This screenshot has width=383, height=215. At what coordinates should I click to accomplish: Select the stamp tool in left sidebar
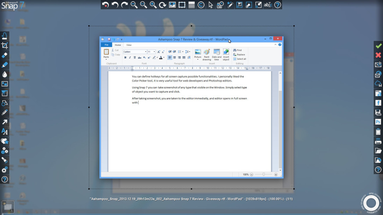[5, 36]
